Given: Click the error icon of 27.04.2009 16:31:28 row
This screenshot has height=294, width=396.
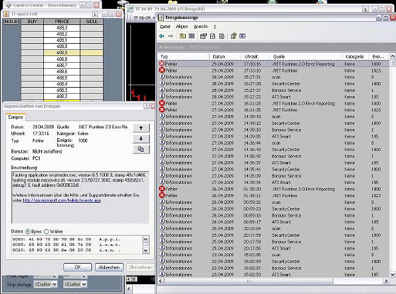Looking at the screenshot, I should pos(162,103).
